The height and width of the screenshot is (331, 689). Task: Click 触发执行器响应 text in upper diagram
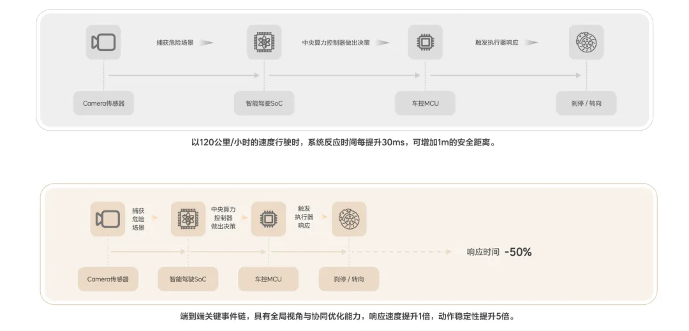coord(497,43)
